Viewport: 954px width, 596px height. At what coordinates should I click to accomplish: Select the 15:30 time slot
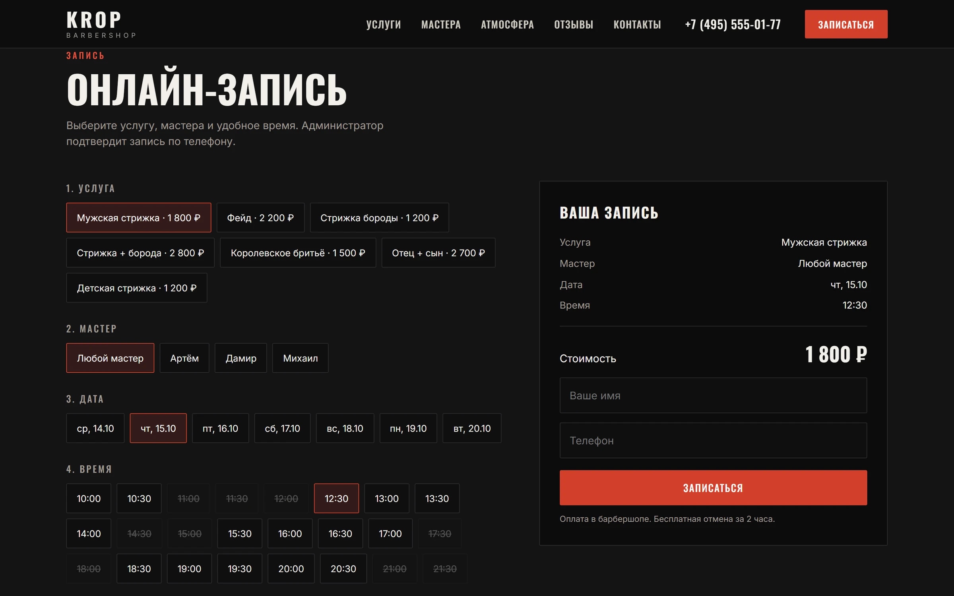pyautogui.click(x=240, y=533)
